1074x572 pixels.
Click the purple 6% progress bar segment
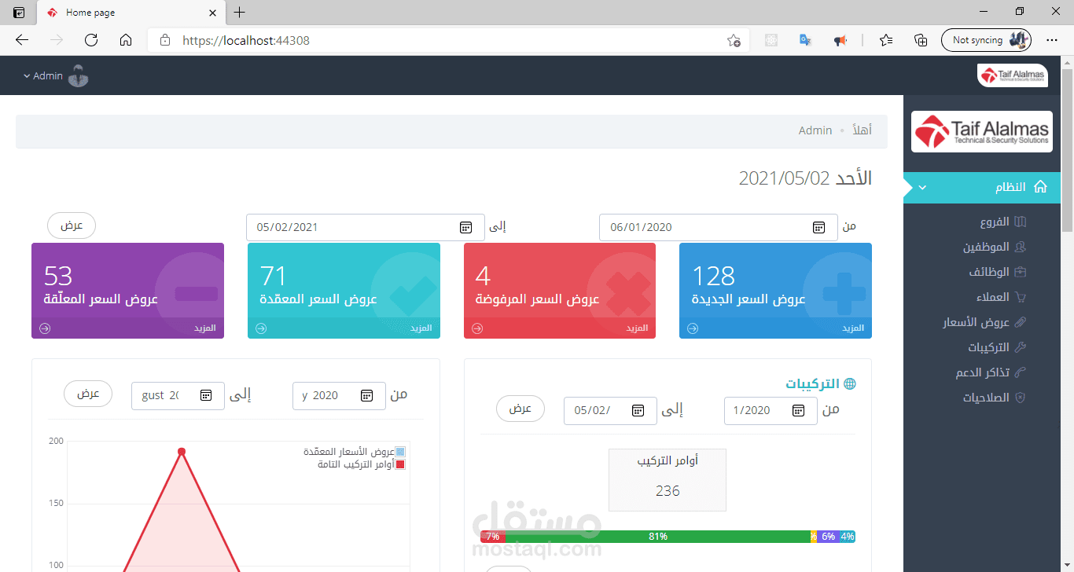(x=828, y=537)
